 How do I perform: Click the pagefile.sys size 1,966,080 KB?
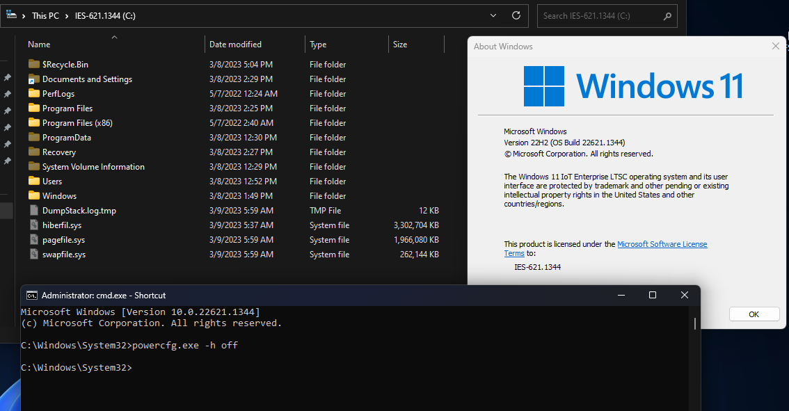pos(415,239)
